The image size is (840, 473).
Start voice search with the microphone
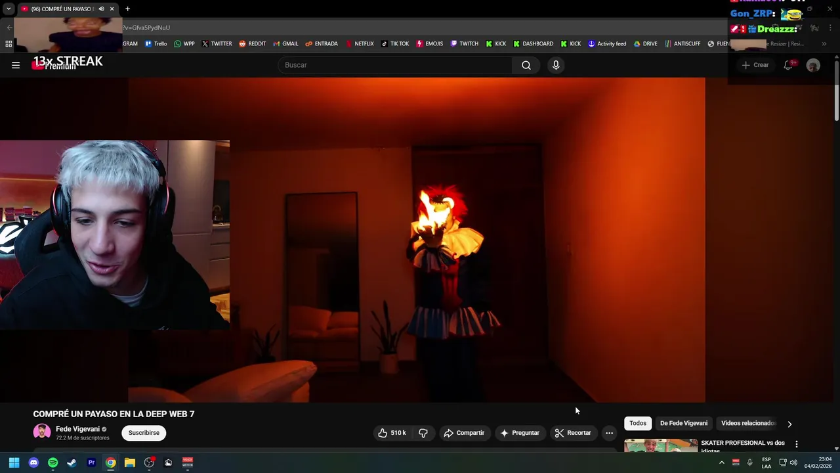(556, 65)
